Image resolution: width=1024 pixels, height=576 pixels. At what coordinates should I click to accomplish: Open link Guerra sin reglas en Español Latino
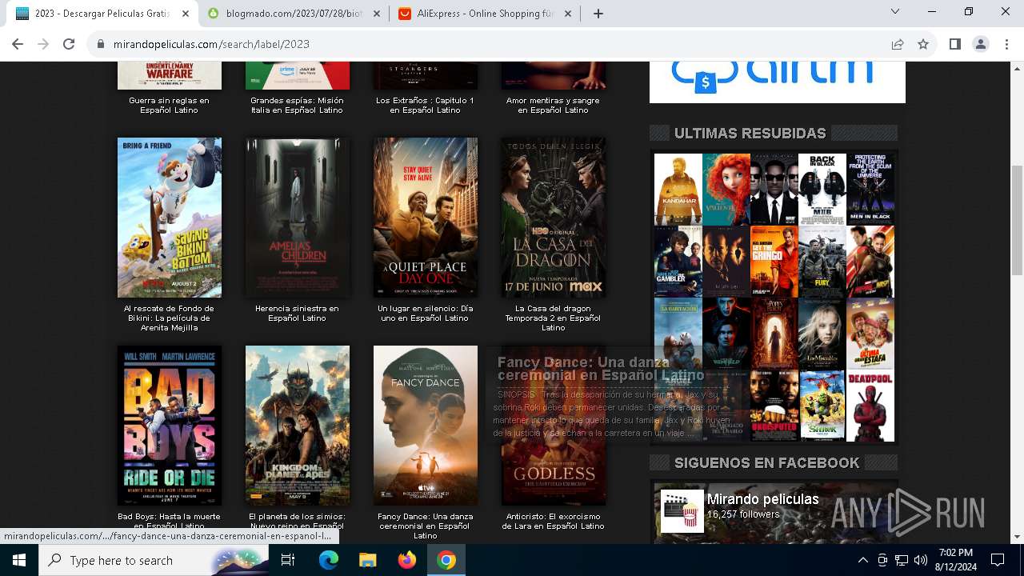point(169,106)
